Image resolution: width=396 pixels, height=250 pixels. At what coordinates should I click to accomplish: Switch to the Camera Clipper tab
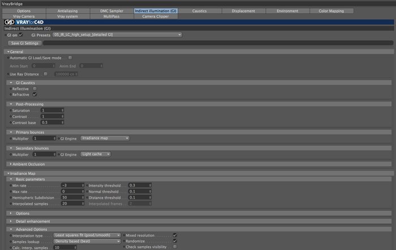156,16
